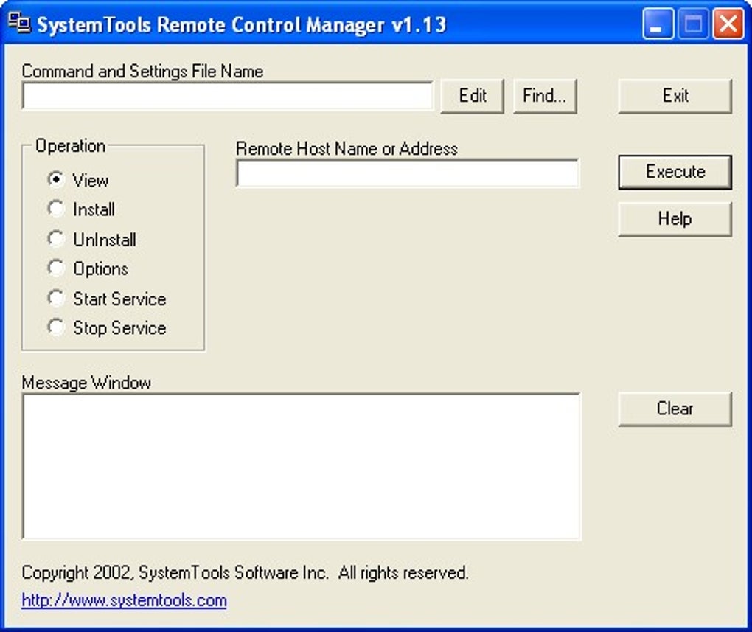
Task: Click the Edit button
Action: tap(473, 96)
